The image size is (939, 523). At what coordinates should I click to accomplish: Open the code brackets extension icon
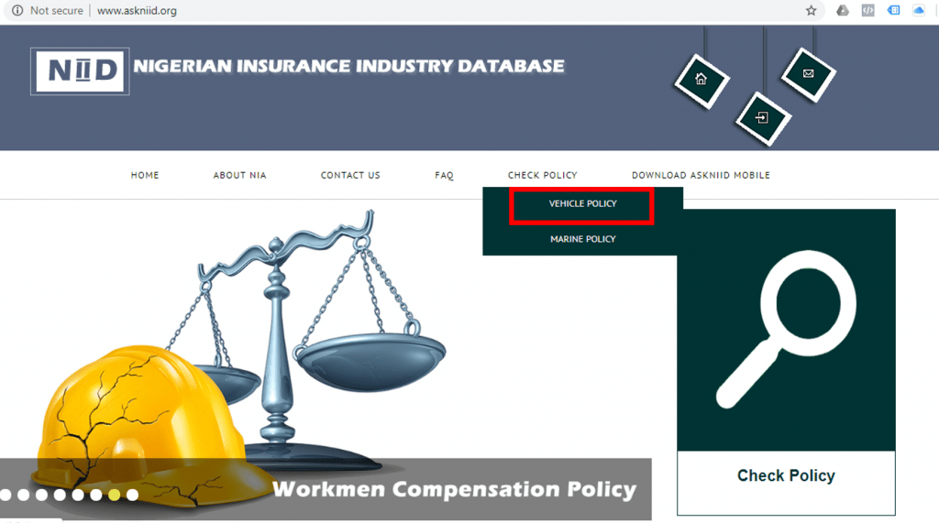point(867,11)
